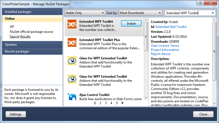Click the Ajax Control Toolkit icon
Viewport: 219px width, 123px height.
[72, 97]
